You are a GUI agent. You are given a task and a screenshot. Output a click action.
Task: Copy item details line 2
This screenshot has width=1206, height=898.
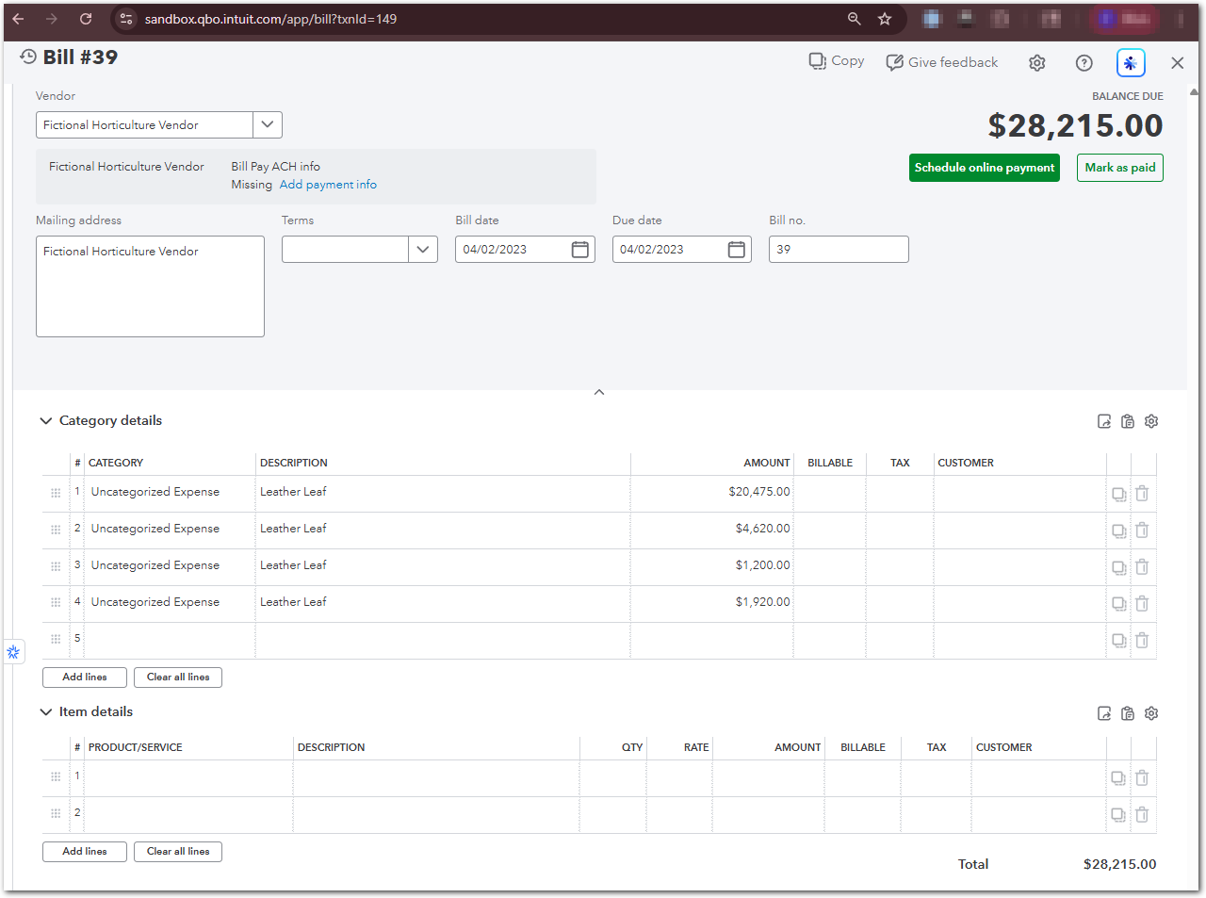tap(1118, 815)
